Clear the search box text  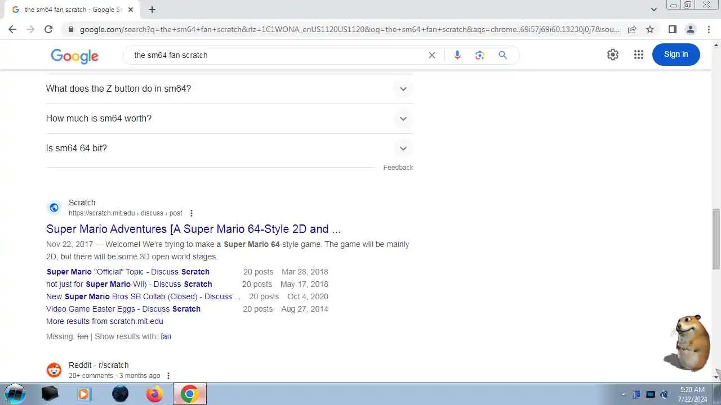(x=432, y=55)
